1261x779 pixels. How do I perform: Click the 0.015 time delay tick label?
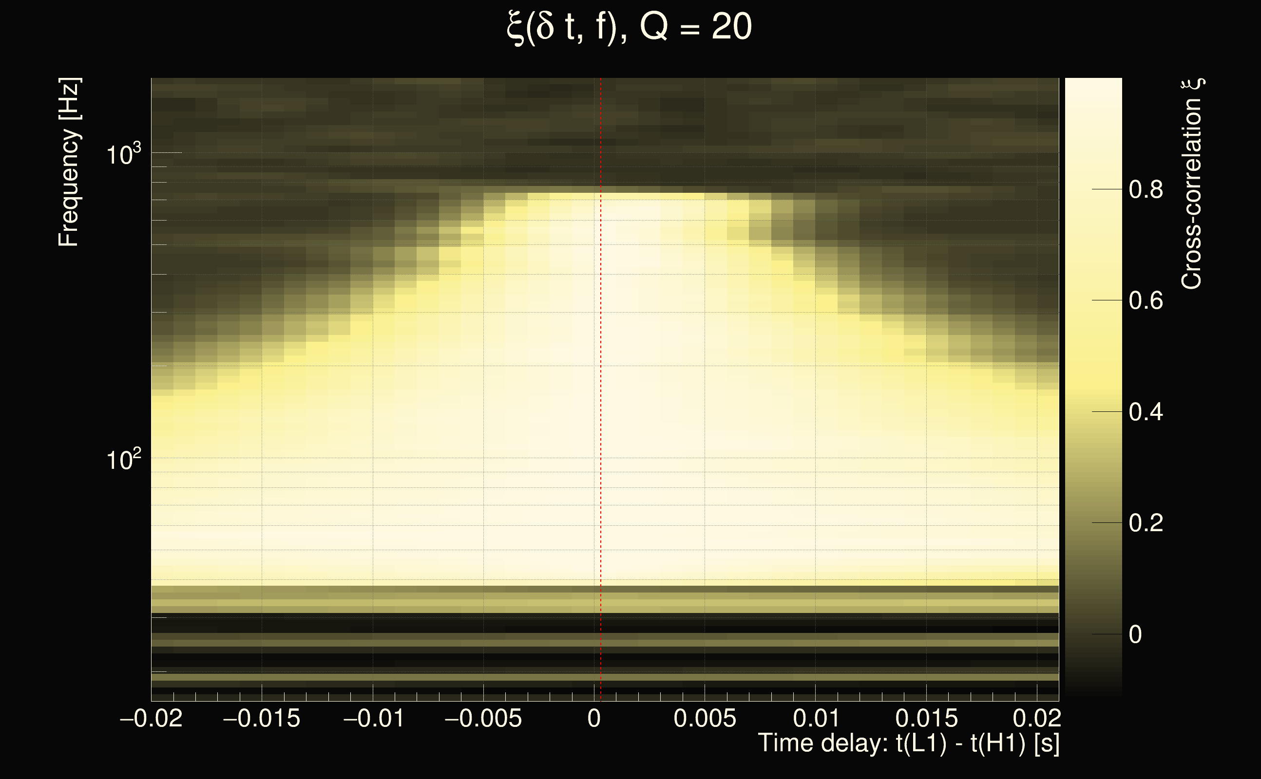pyautogui.click(x=926, y=718)
